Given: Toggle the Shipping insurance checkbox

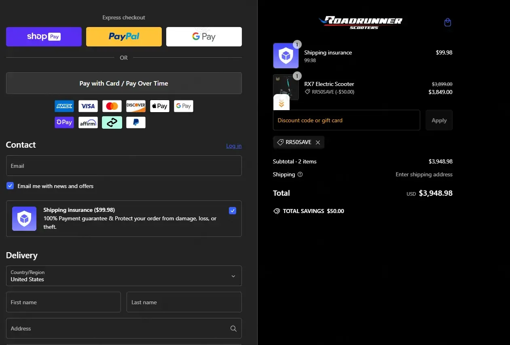Looking at the screenshot, I should [x=233, y=211].
